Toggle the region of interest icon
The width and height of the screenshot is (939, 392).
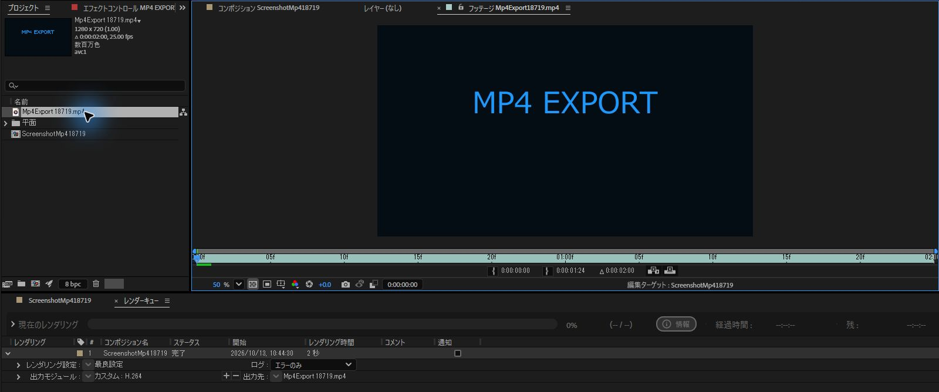(267, 284)
